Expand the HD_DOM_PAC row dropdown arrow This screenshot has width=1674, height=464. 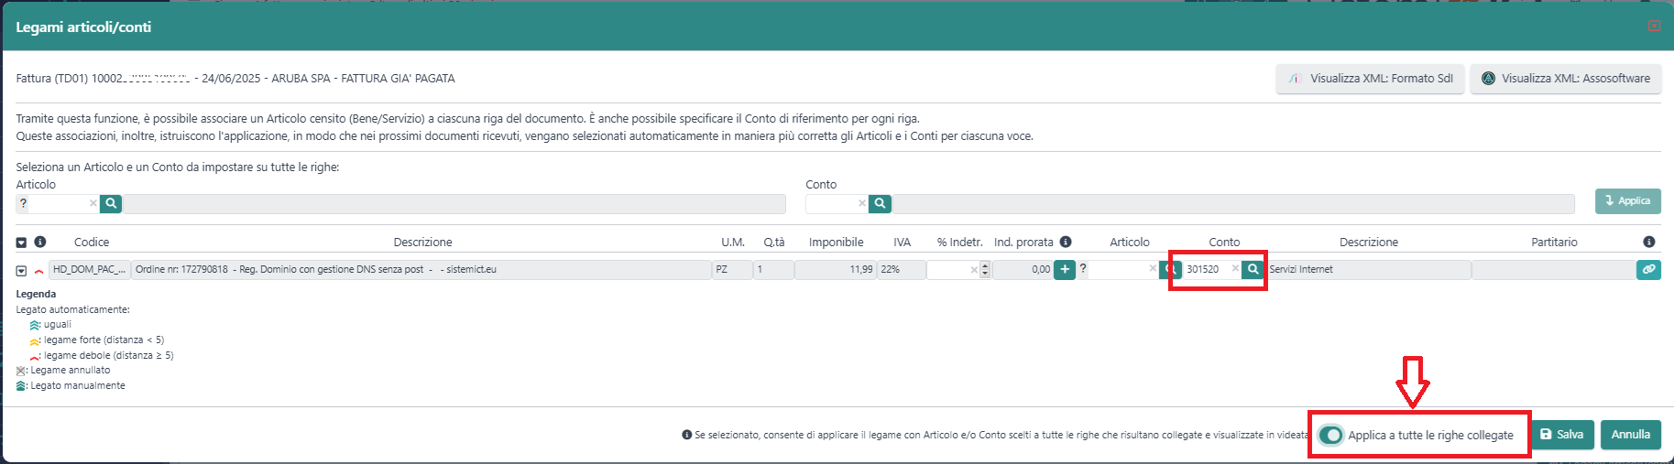click(x=21, y=271)
